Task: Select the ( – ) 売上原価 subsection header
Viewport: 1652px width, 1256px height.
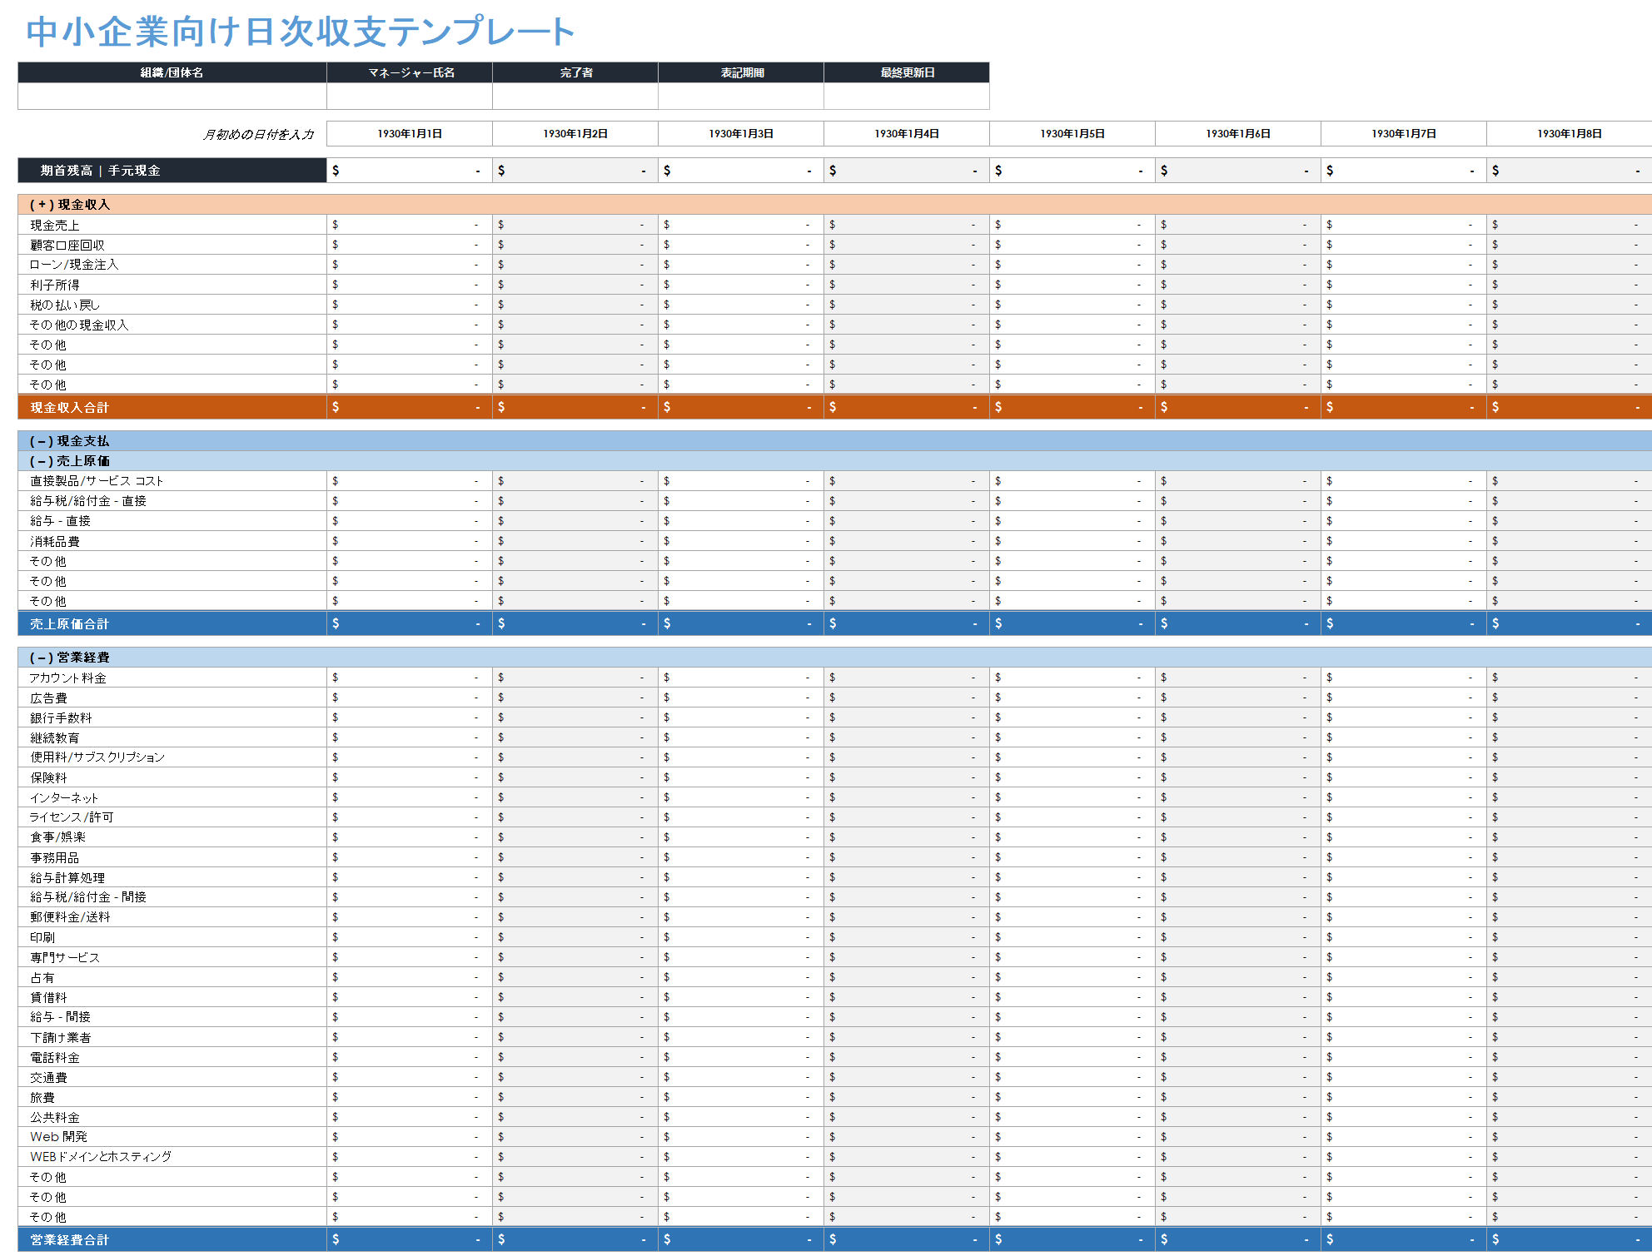Action: tap(835, 461)
